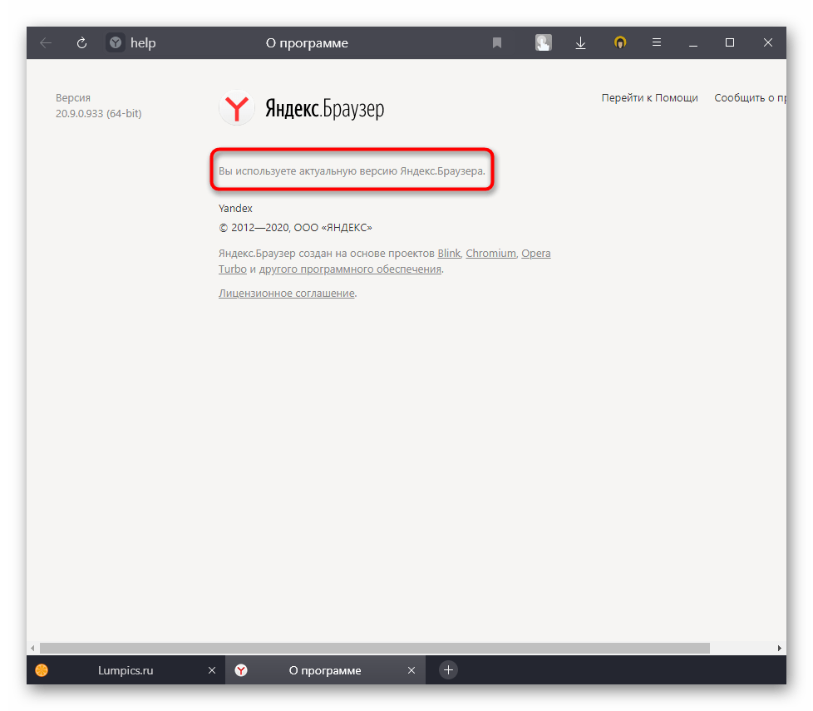Open the profile avatar icon

click(543, 43)
